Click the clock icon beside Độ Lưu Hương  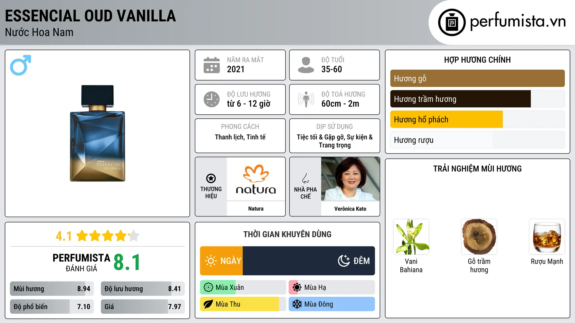pyautogui.click(x=212, y=99)
